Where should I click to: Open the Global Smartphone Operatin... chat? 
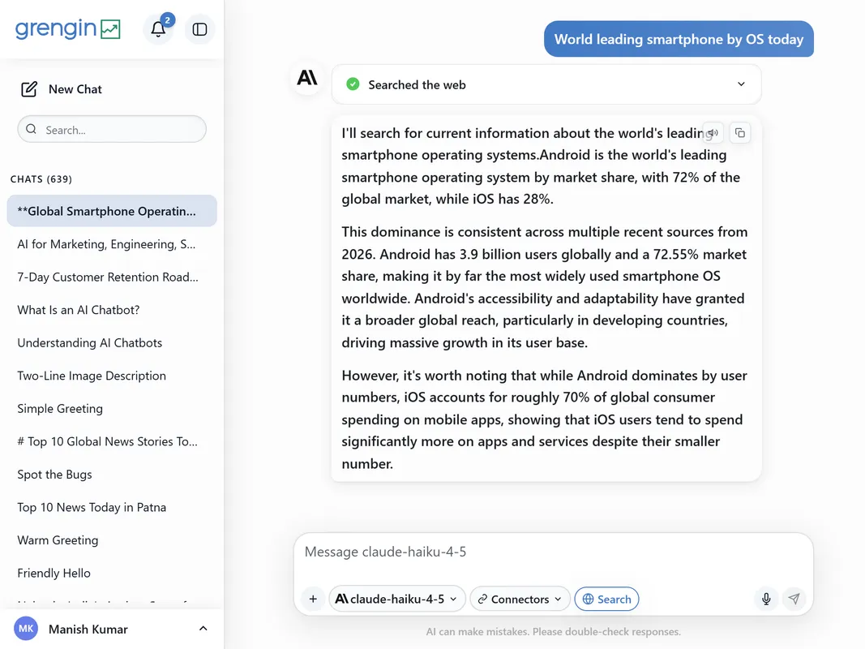112,211
